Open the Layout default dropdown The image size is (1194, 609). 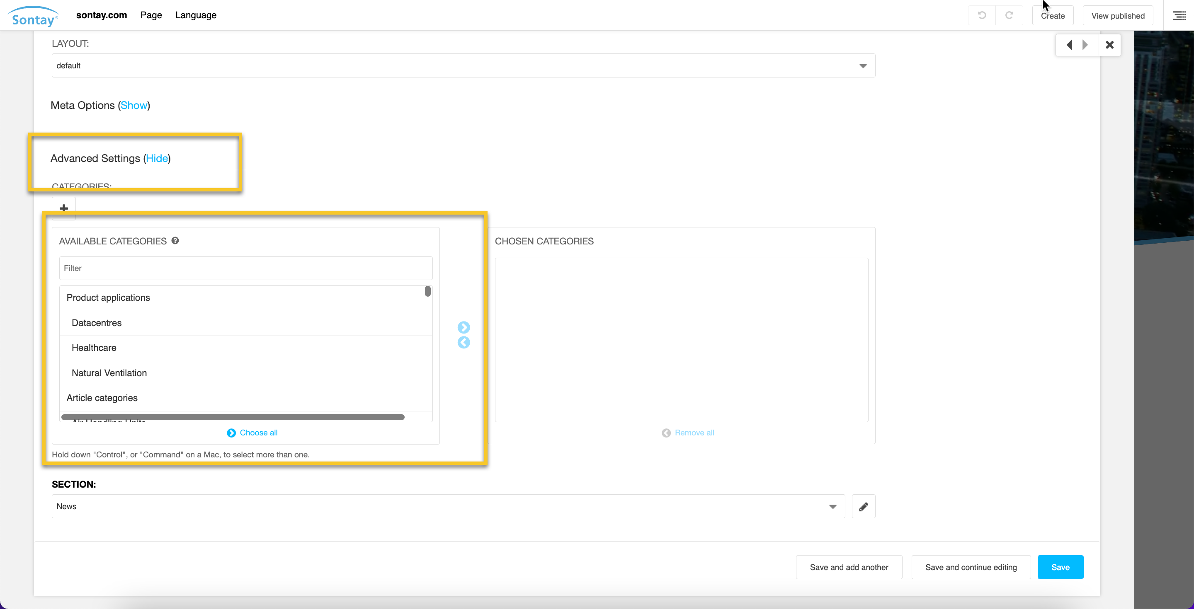[x=463, y=66]
